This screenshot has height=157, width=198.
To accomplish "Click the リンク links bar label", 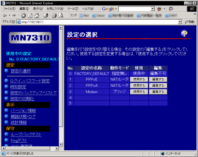I will [73, 15].
